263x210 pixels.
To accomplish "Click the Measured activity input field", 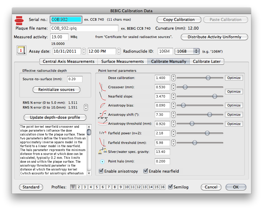I will point(59,37).
